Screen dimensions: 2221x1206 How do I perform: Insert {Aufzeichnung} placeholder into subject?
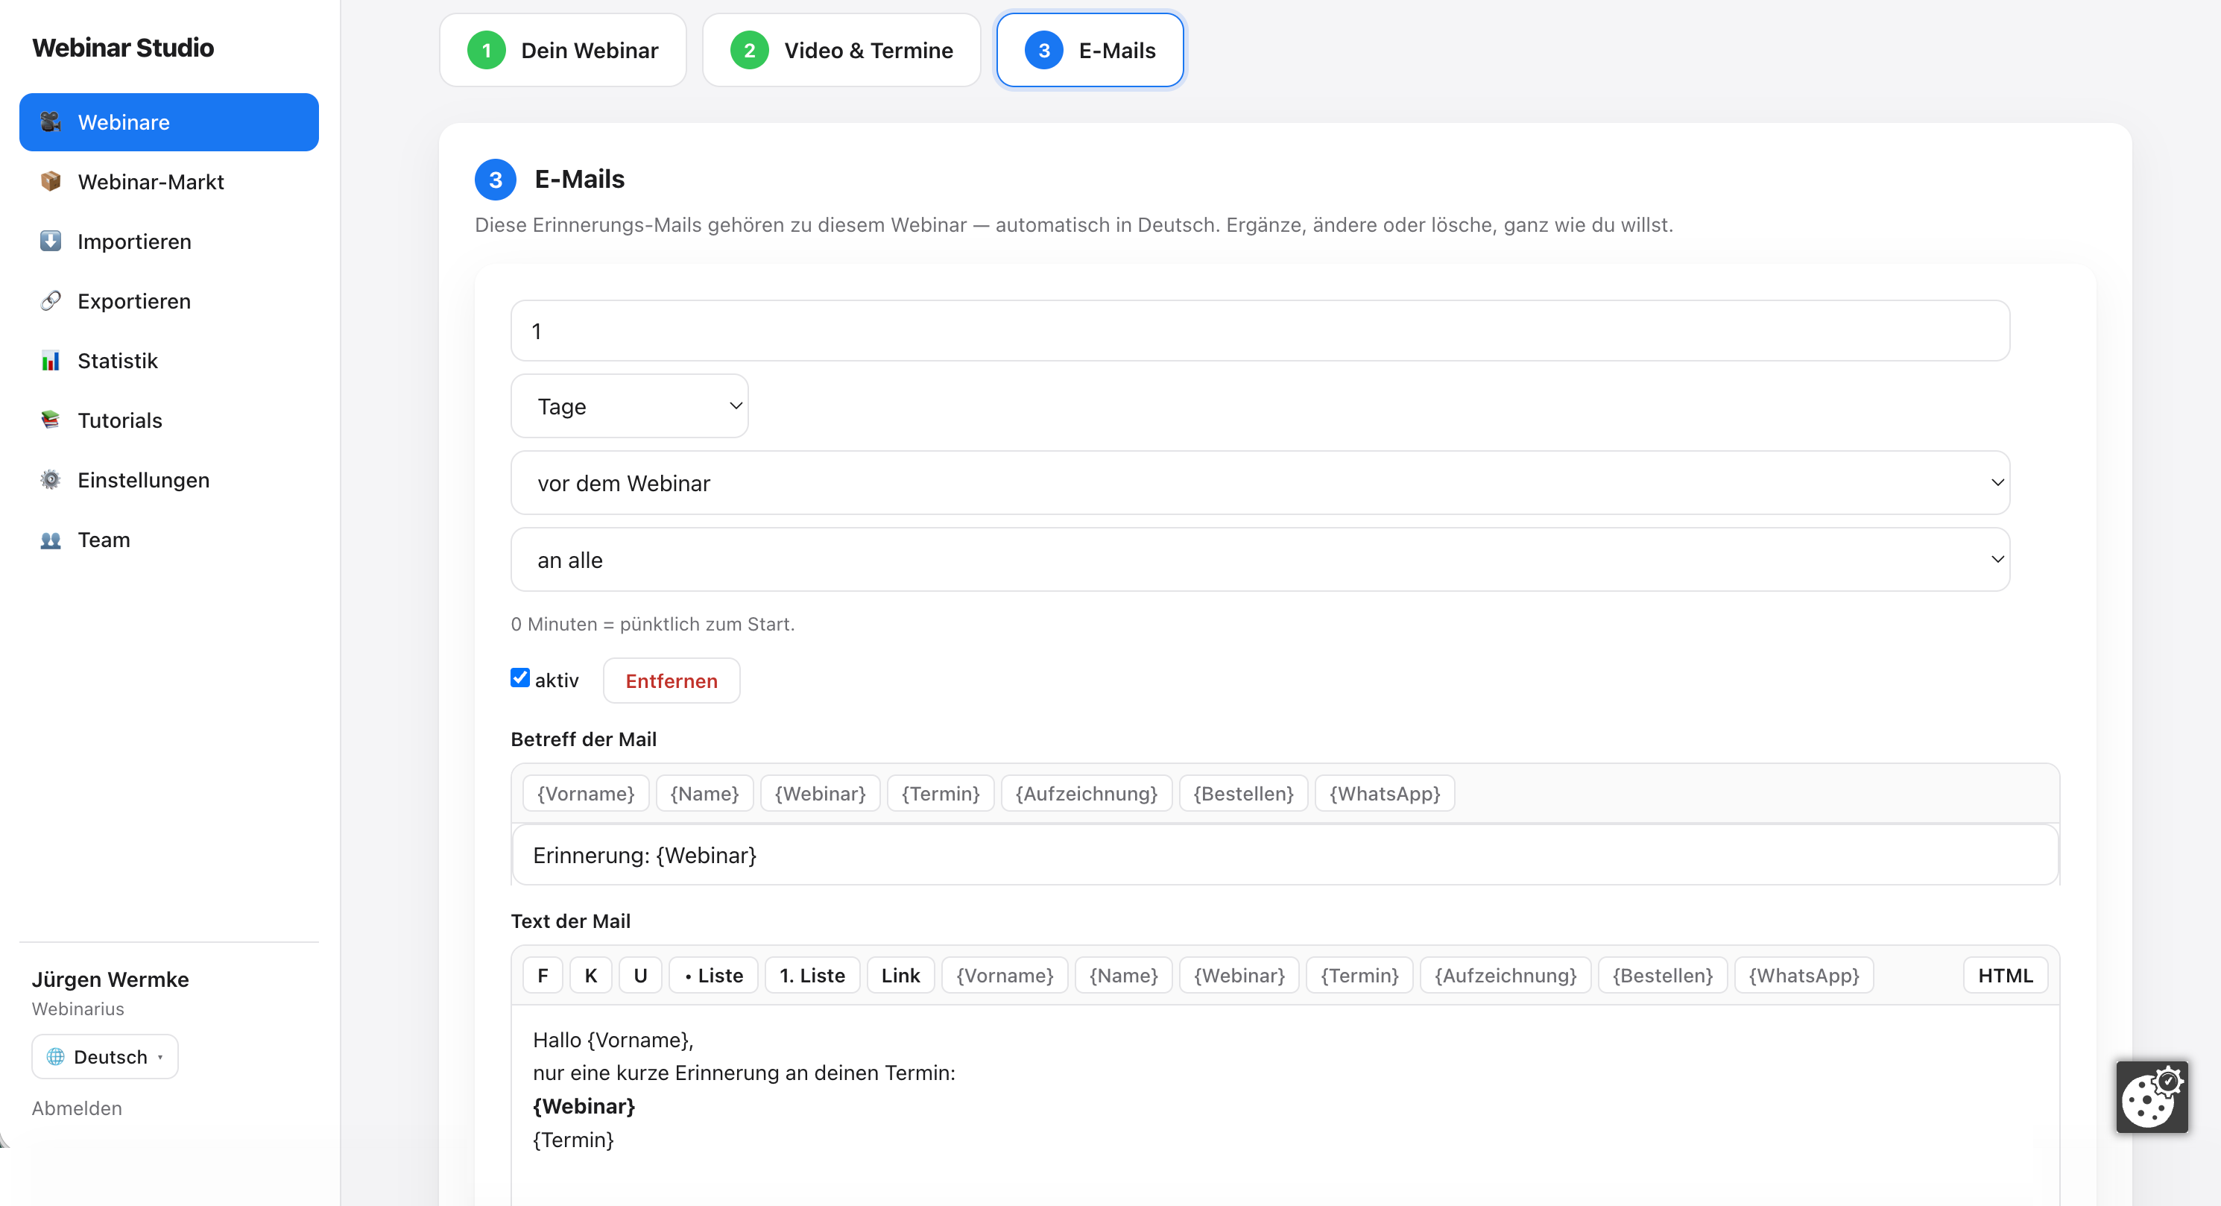tap(1087, 793)
